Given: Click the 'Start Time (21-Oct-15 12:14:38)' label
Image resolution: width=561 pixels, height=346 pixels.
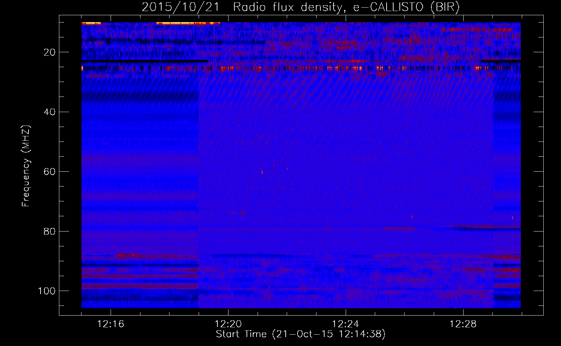Looking at the screenshot, I should (x=301, y=334).
